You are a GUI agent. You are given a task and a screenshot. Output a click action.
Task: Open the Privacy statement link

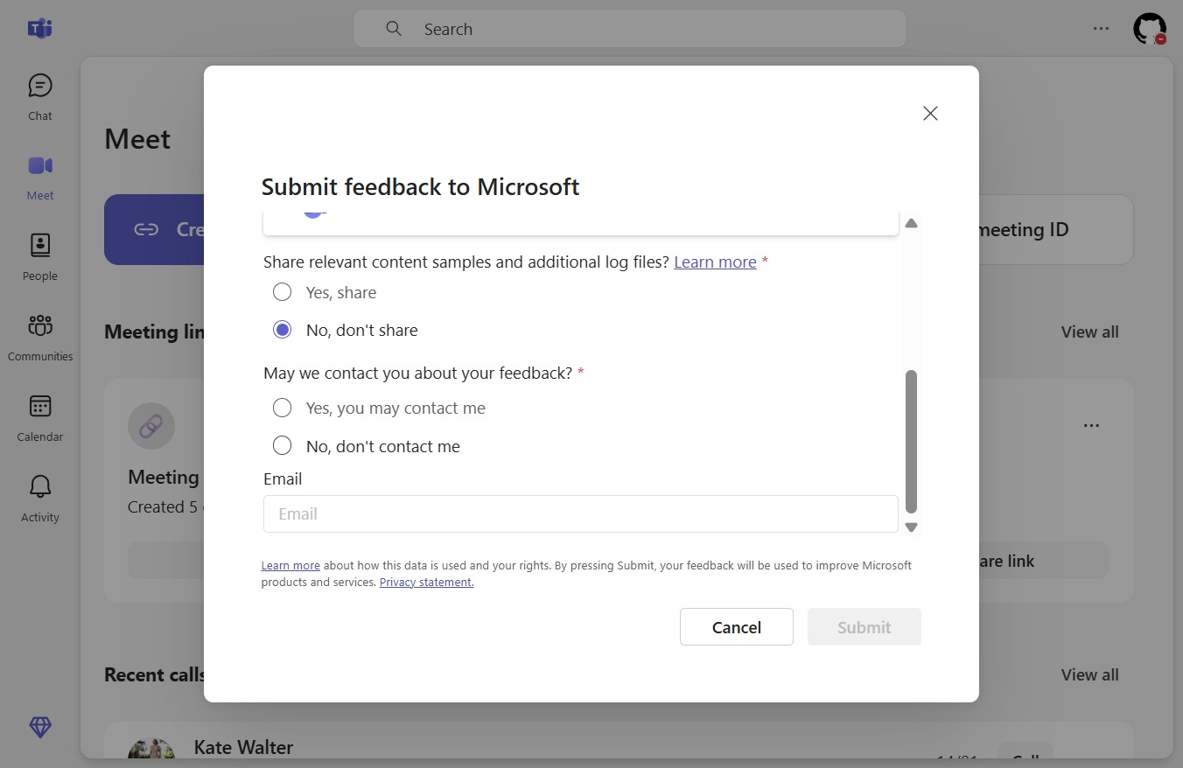pos(426,582)
